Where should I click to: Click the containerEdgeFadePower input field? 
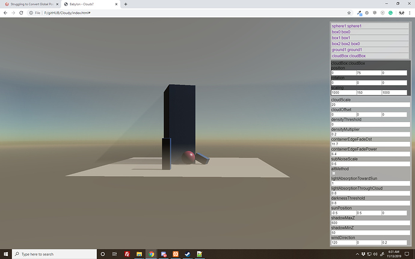pos(370,154)
